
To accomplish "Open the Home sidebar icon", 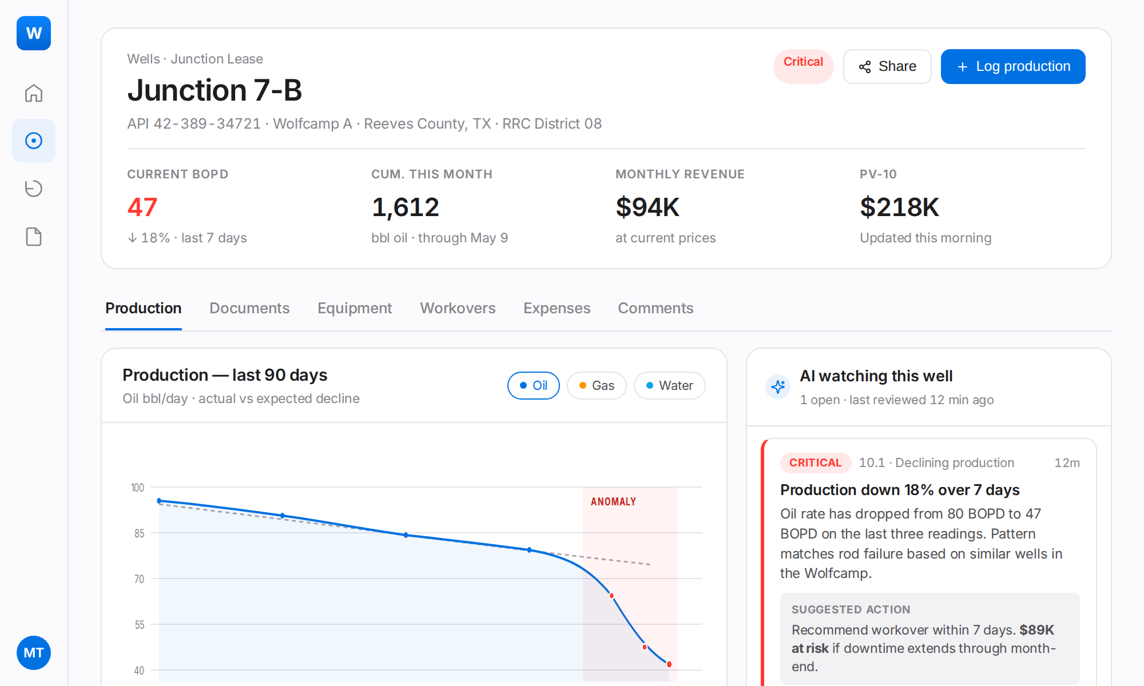I will pyautogui.click(x=34, y=93).
